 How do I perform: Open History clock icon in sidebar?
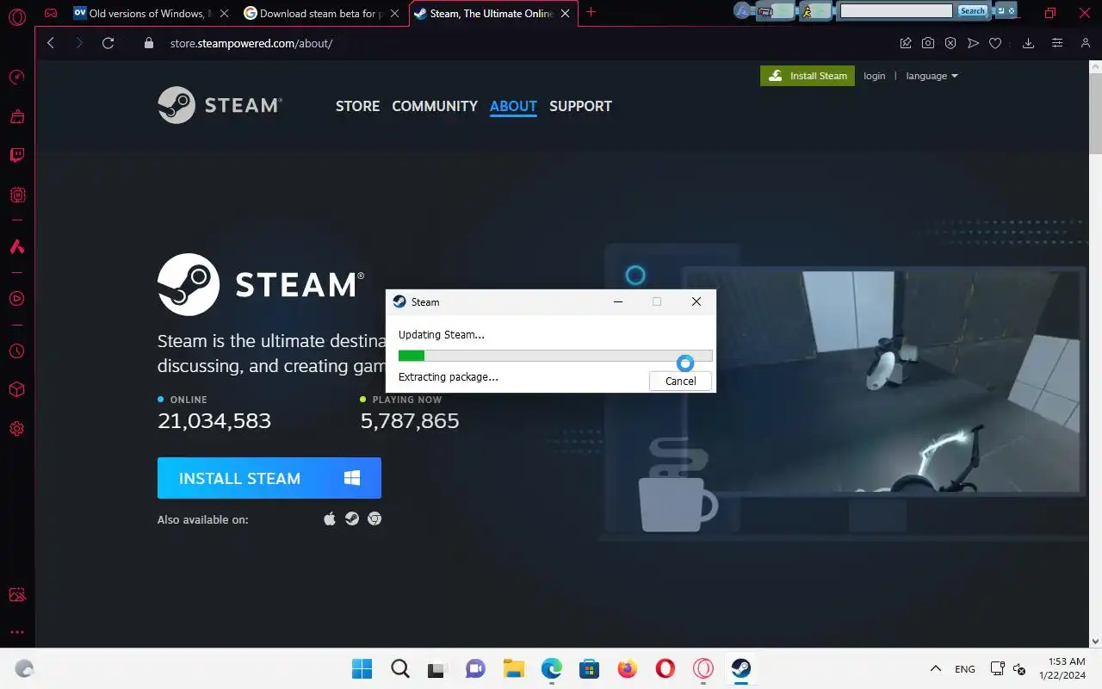(x=16, y=351)
